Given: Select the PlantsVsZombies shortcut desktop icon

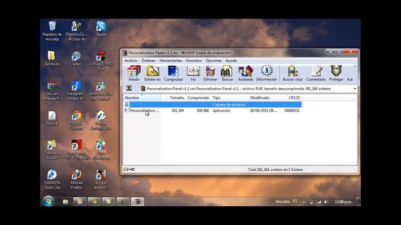Looking at the screenshot, I should tap(76, 31).
